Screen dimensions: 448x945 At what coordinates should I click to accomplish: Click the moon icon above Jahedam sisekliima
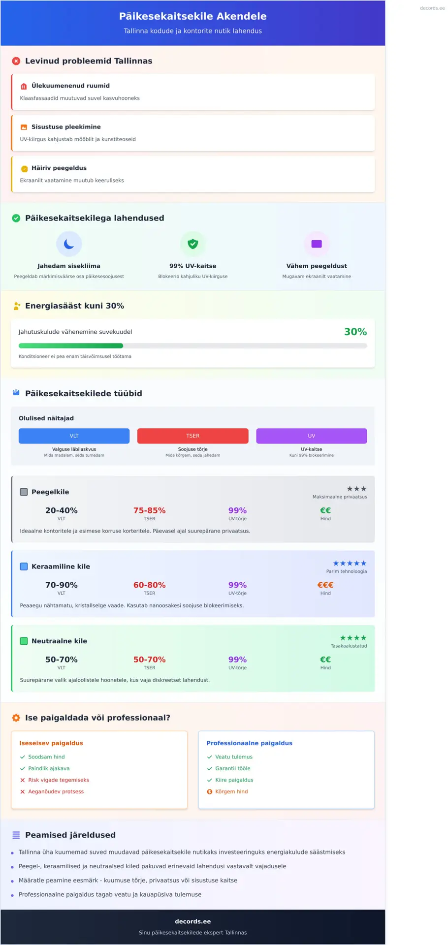pos(69,244)
